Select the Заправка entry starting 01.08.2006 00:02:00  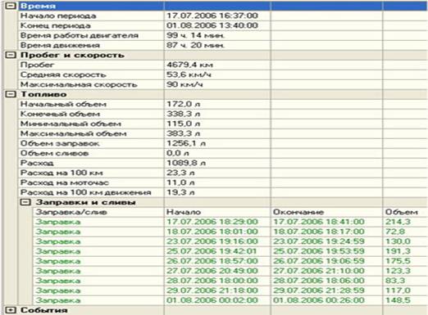[230, 300]
